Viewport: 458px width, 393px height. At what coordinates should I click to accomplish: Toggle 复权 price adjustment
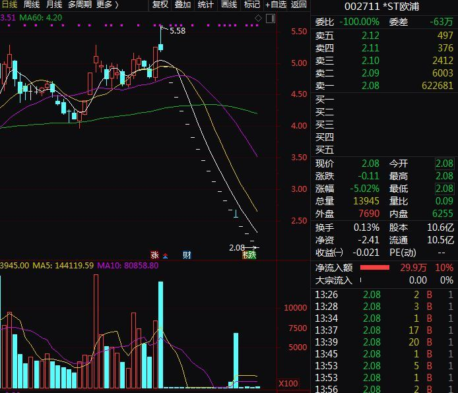pos(160,5)
